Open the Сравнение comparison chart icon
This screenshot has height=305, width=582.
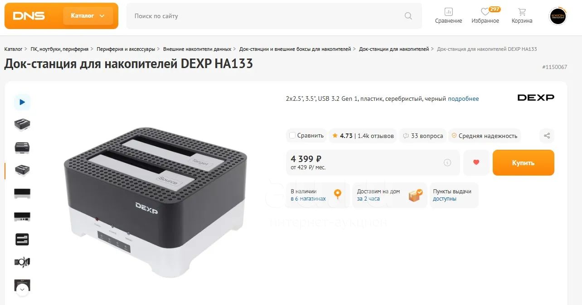point(448,12)
